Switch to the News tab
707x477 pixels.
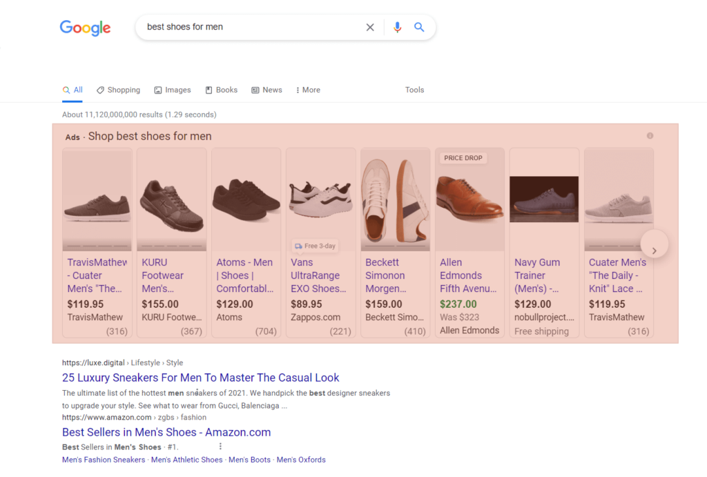(x=267, y=90)
